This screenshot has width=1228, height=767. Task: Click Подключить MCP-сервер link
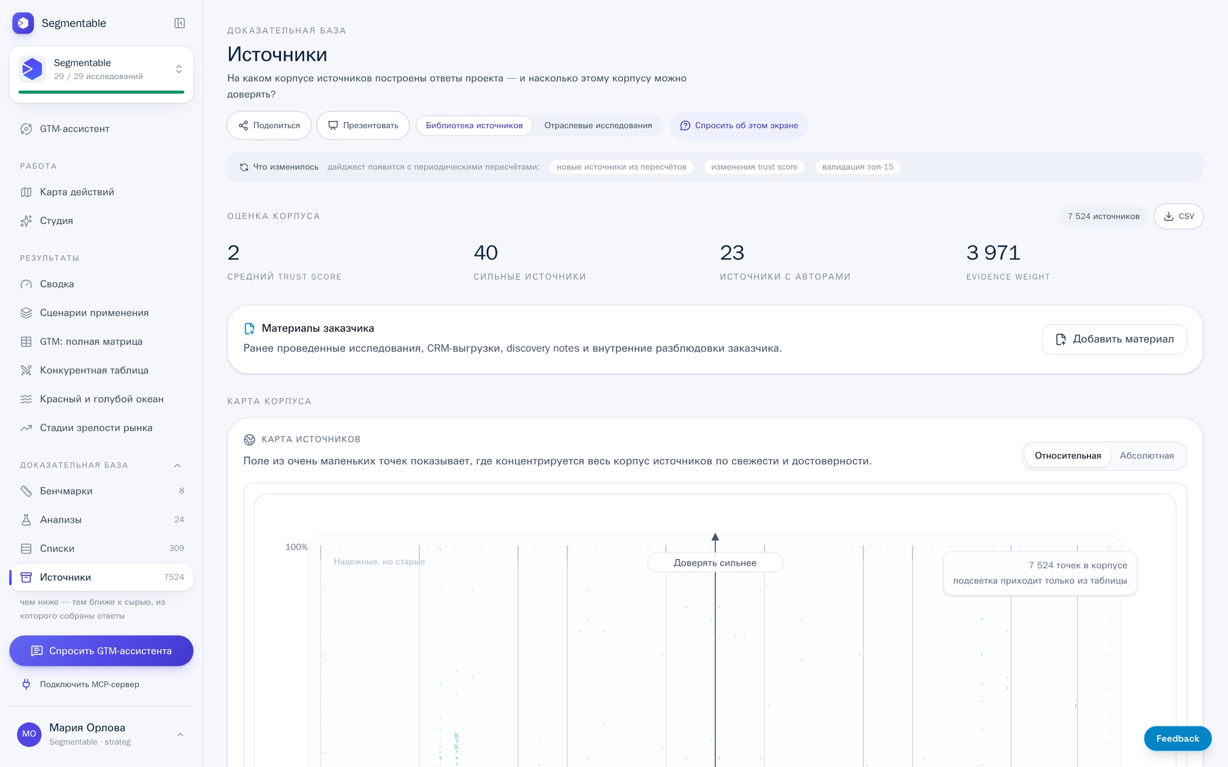click(x=90, y=685)
